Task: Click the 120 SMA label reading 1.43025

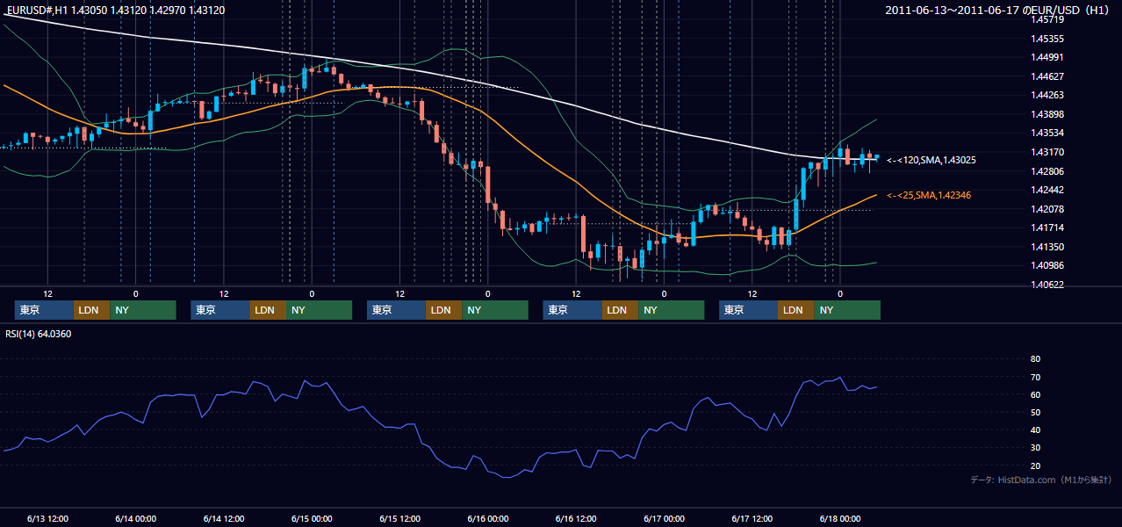Action: pos(931,161)
